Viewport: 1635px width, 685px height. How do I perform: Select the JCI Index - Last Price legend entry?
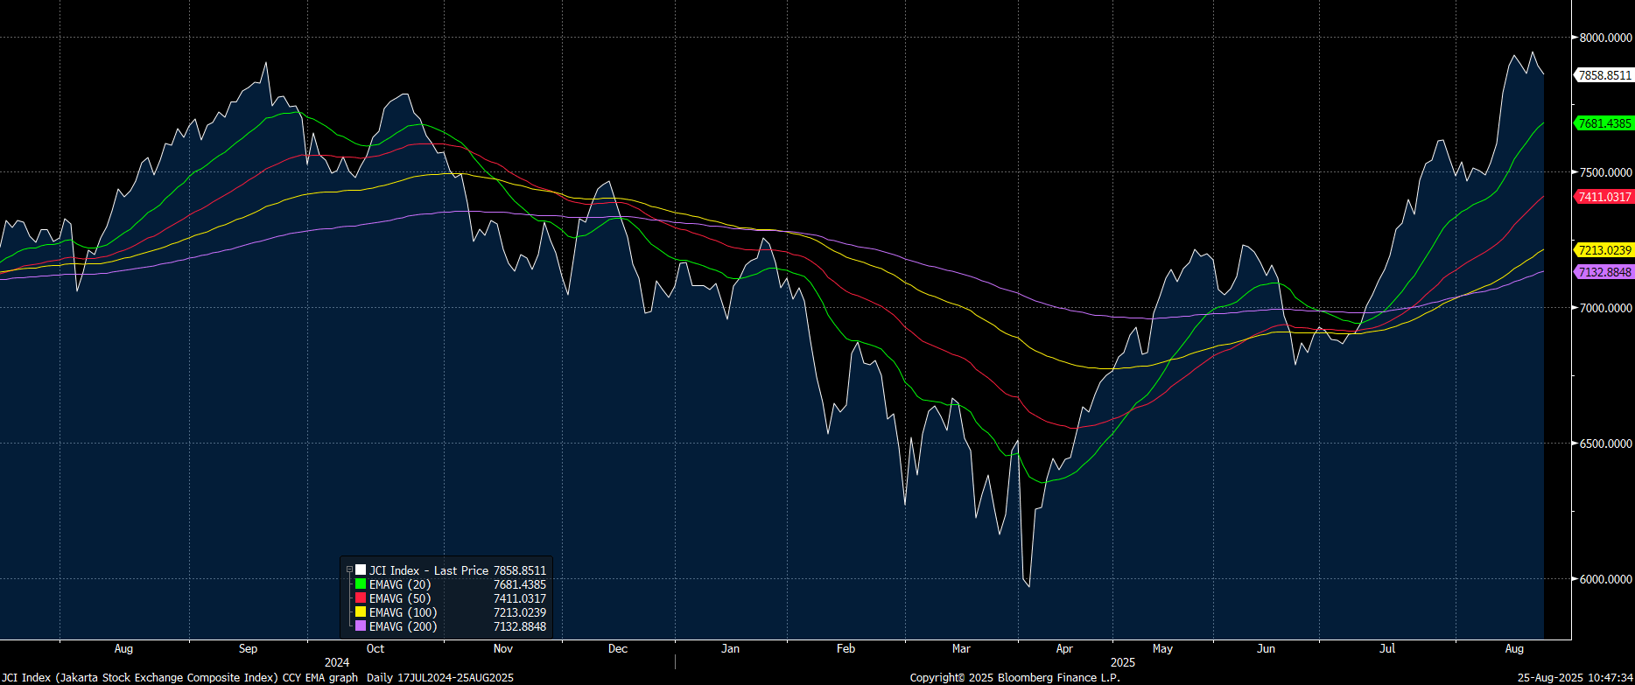tap(428, 570)
